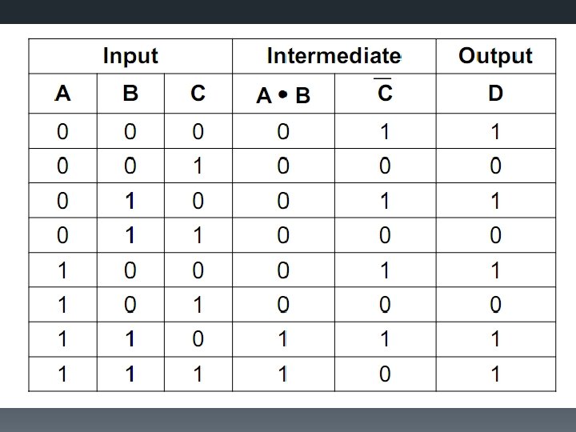Select the A column header
Screen dimensions: 576x432
tap(62, 94)
